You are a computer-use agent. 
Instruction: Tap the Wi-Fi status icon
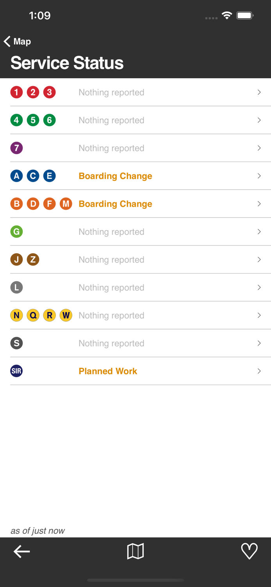tap(227, 15)
